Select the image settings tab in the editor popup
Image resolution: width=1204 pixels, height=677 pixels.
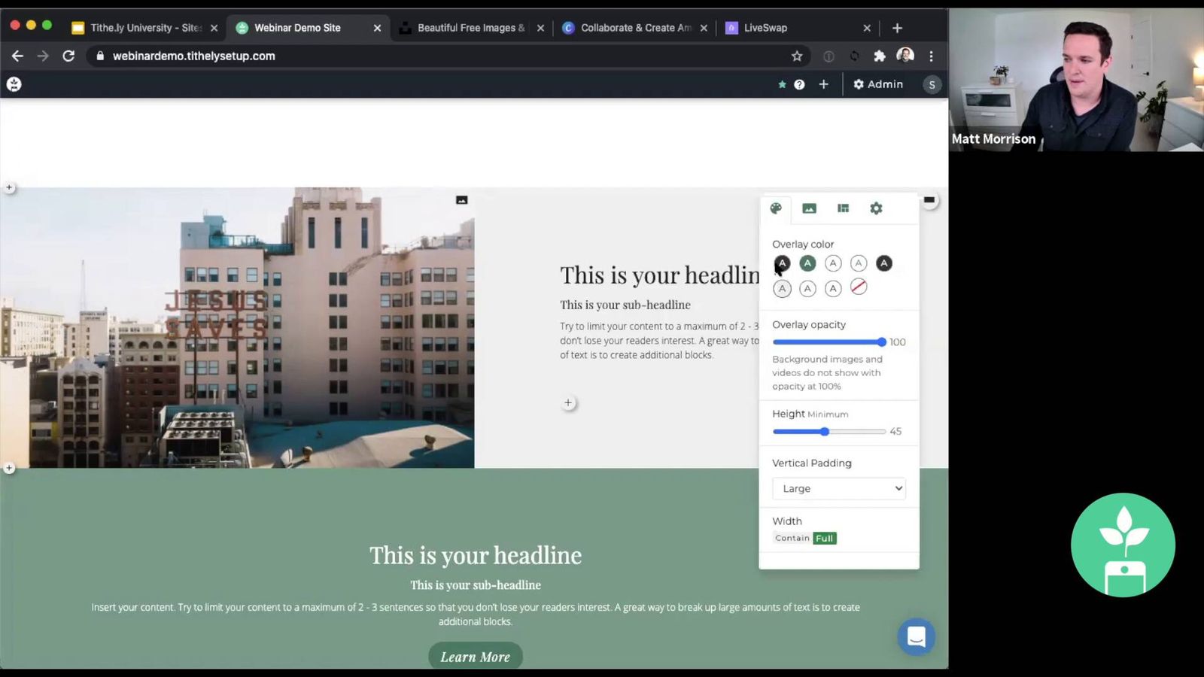[x=809, y=208]
